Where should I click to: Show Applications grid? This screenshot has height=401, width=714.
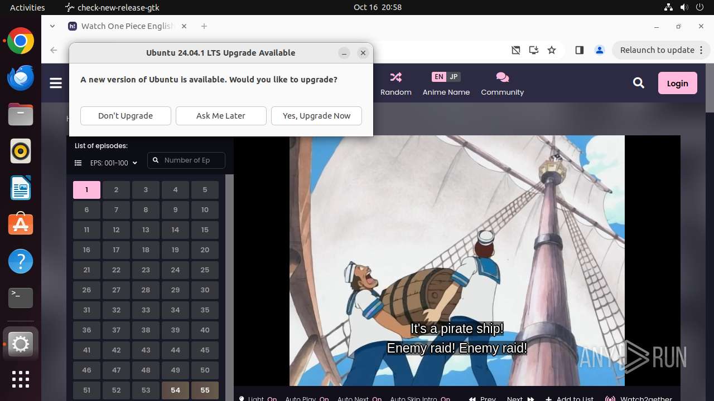point(21,379)
